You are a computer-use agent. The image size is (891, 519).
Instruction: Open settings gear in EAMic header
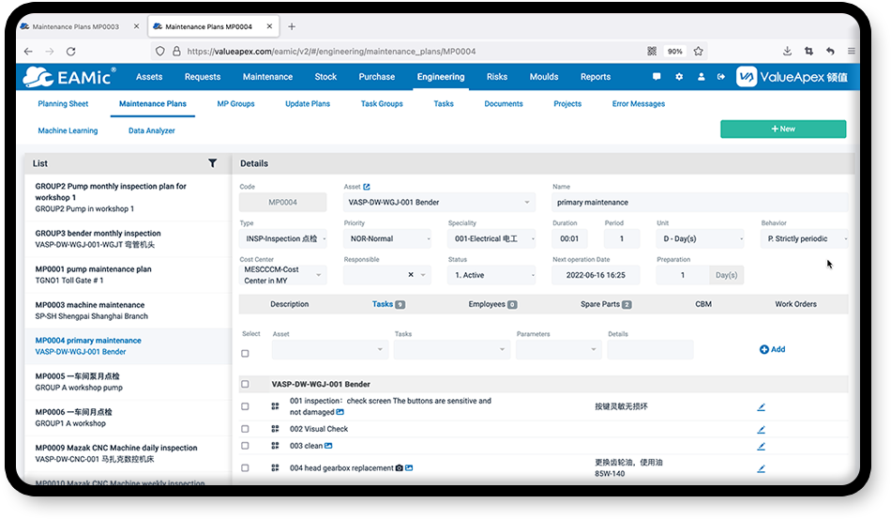point(679,77)
